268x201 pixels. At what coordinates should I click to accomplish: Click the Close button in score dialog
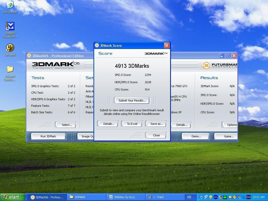pyautogui.click(x=156, y=135)
